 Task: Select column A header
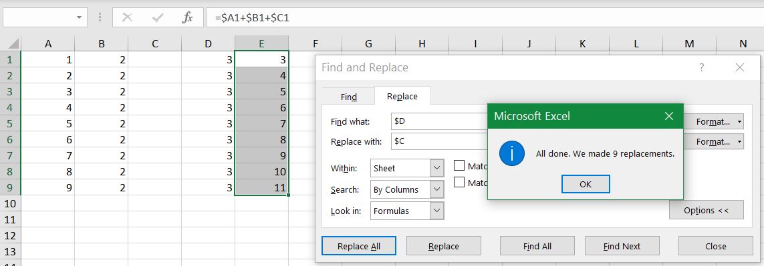click(x=47, y=44)
